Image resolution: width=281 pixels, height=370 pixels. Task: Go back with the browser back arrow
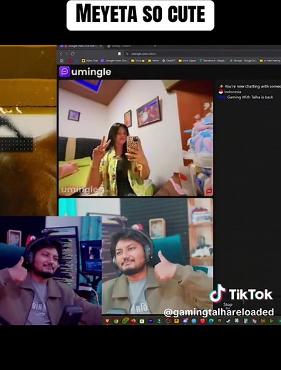click(61, 53)
